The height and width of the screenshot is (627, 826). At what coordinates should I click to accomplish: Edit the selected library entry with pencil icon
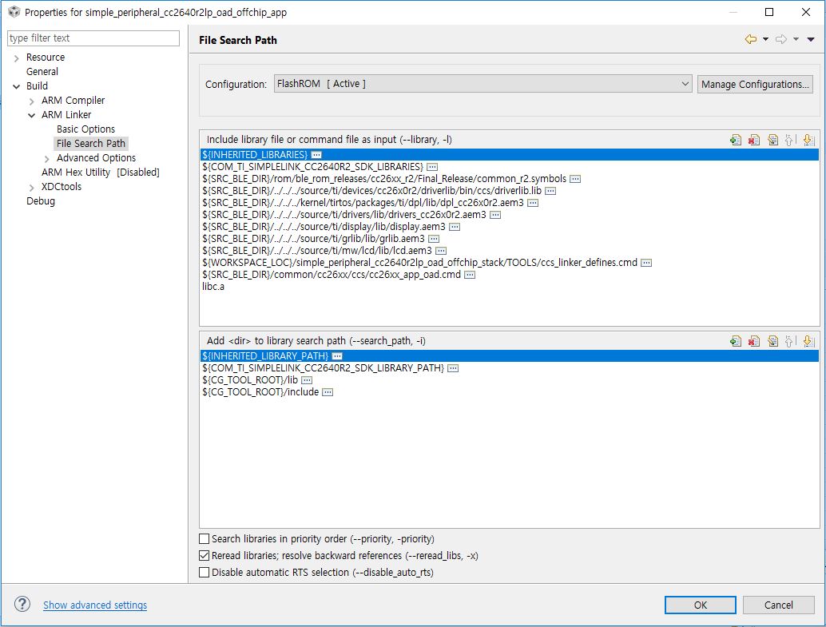pos(772,140)
